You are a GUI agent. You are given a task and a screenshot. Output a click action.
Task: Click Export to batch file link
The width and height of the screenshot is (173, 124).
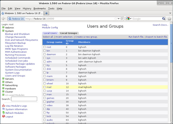157,37
